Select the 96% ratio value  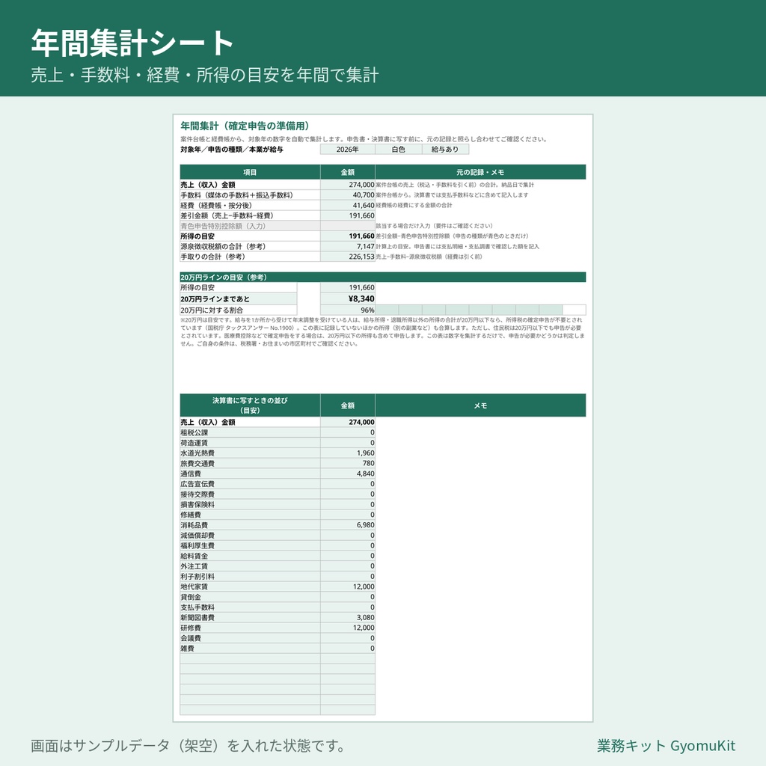[x=347, y=310]
